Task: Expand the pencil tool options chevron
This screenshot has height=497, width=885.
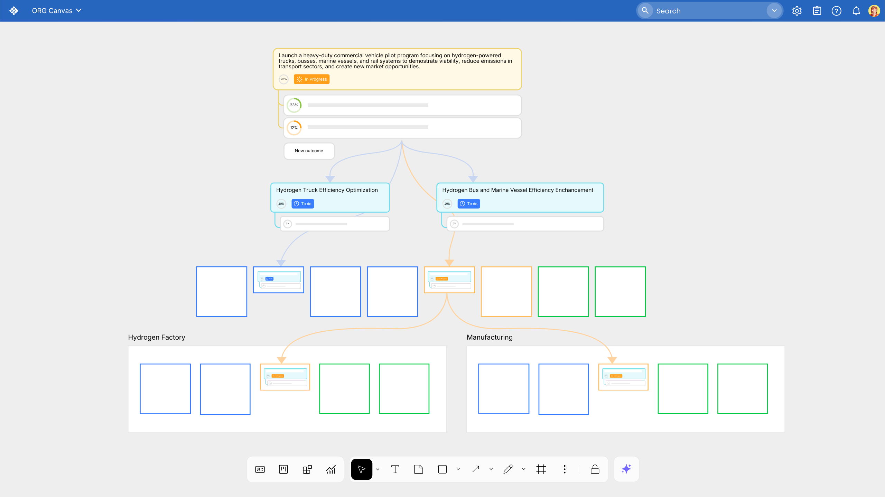Action: [524, 469]
